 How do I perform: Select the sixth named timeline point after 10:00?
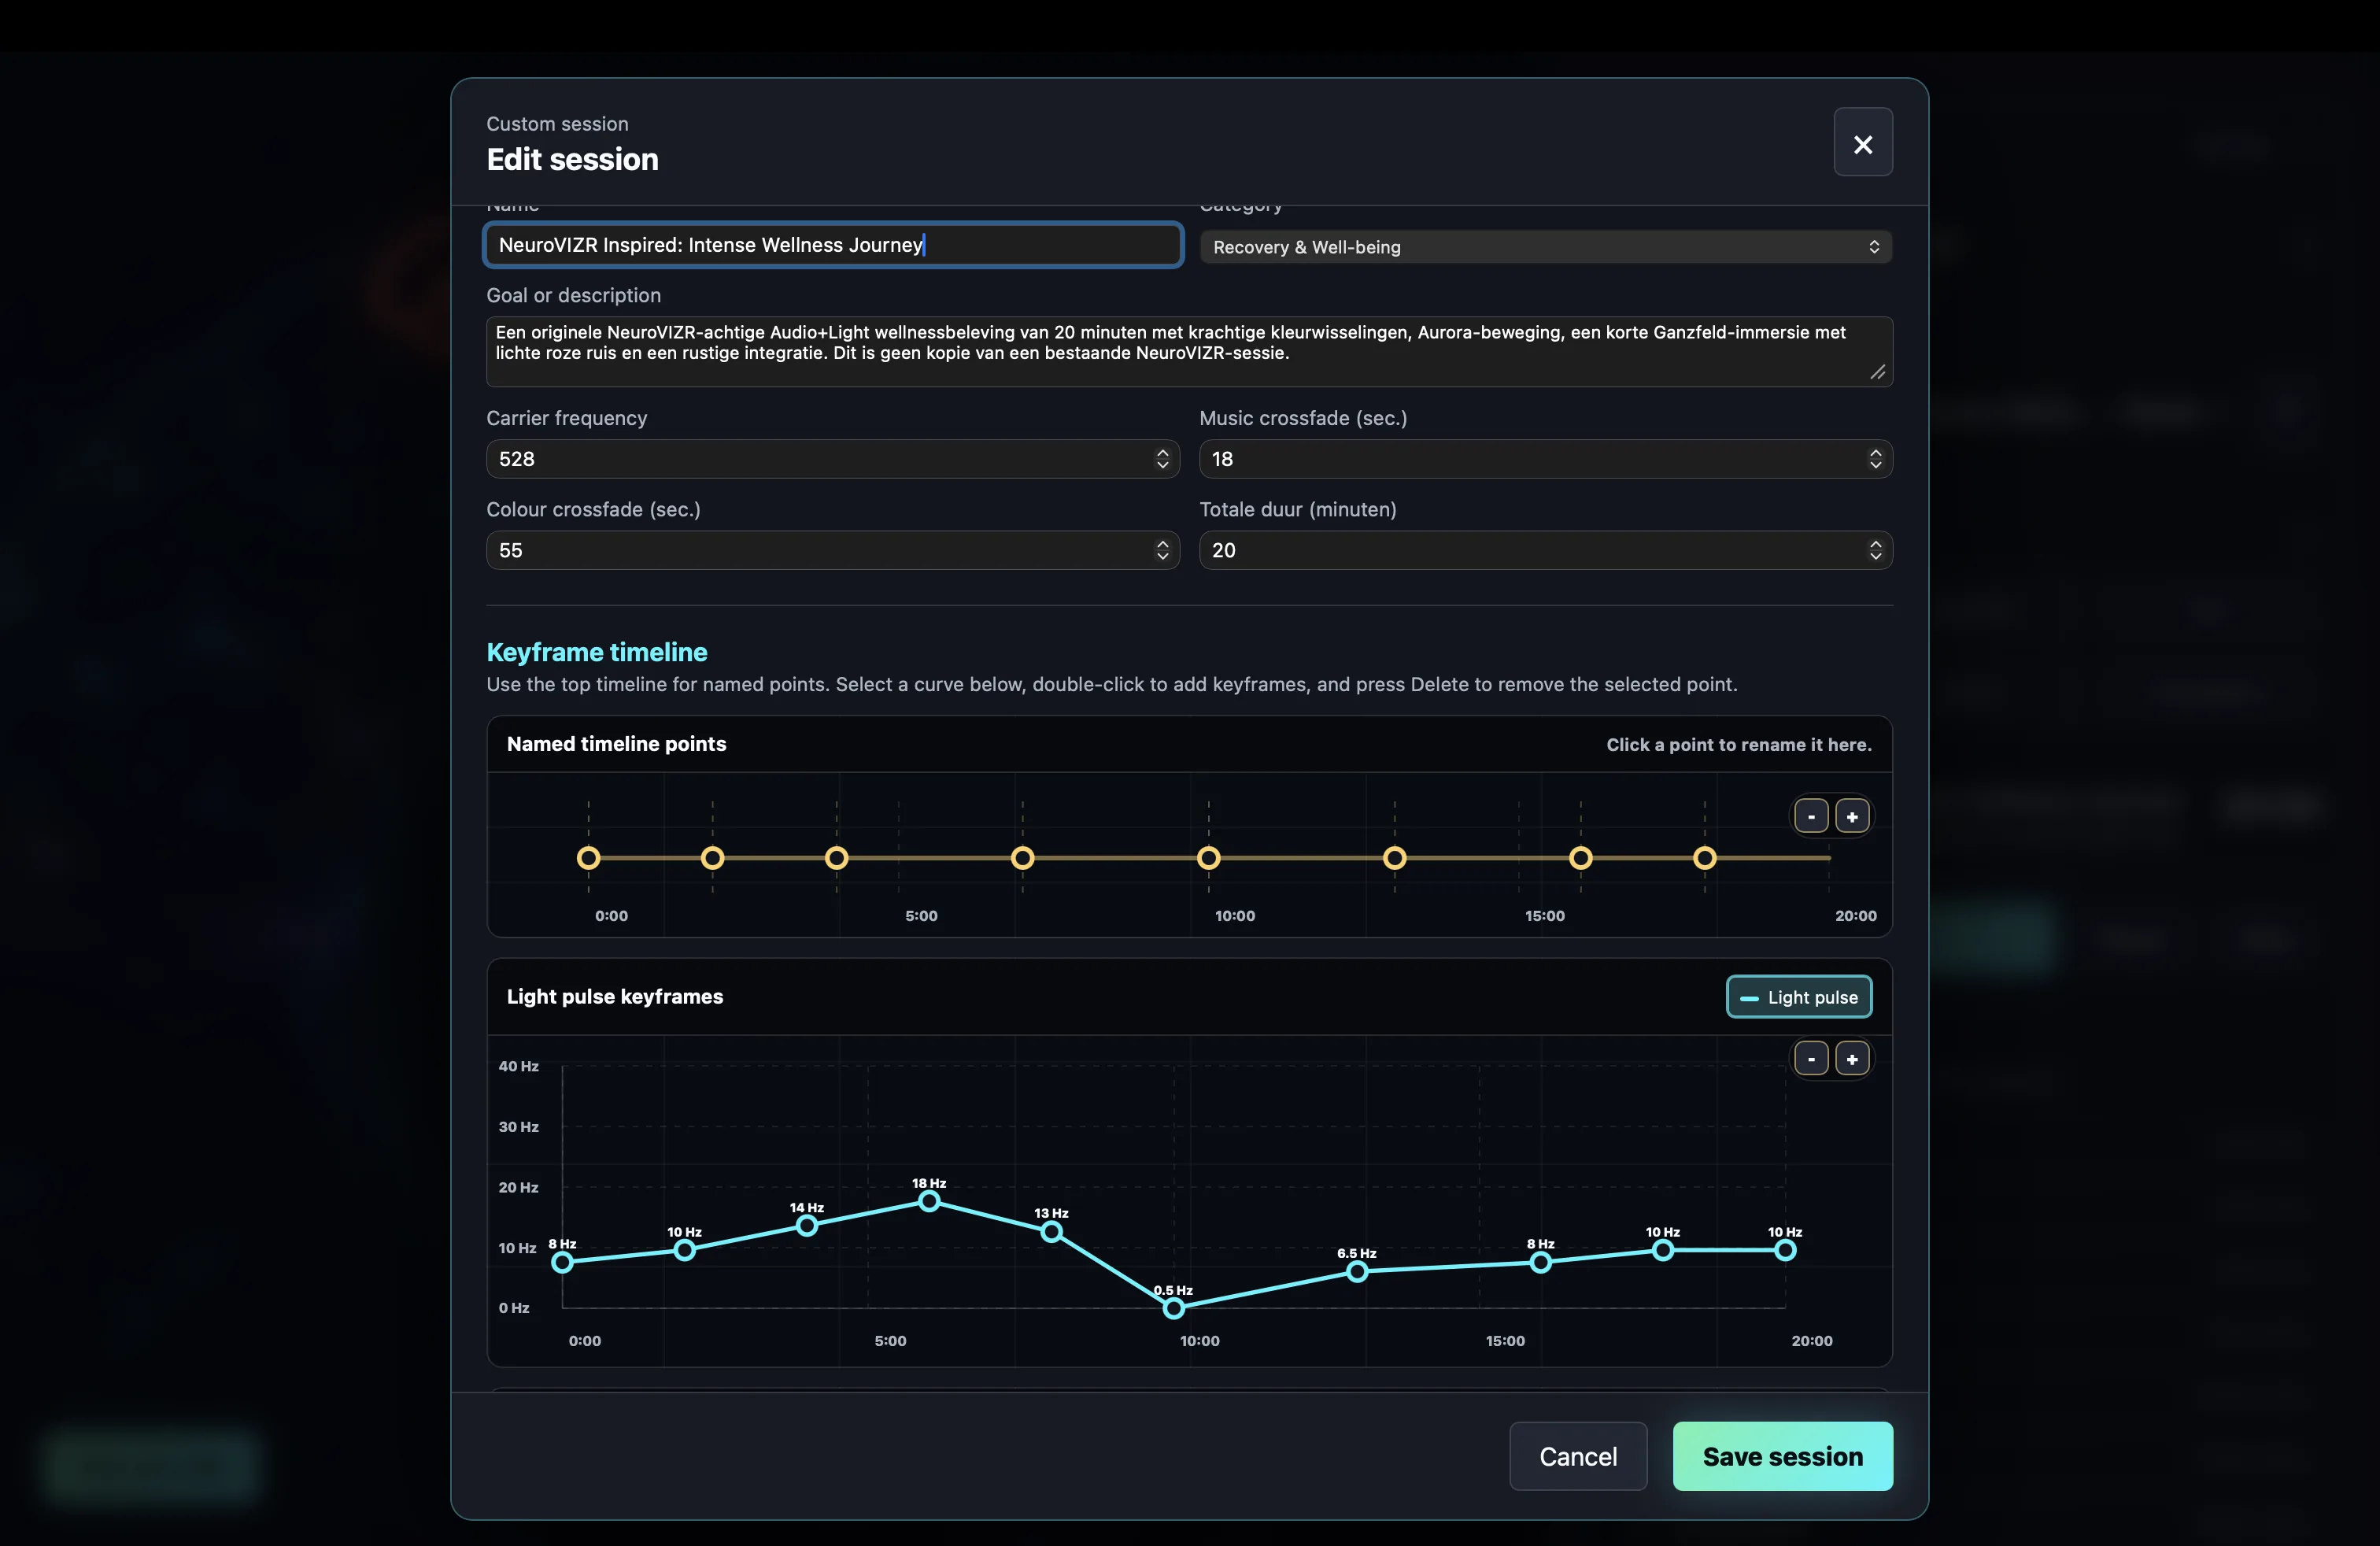click(1394, 858)
